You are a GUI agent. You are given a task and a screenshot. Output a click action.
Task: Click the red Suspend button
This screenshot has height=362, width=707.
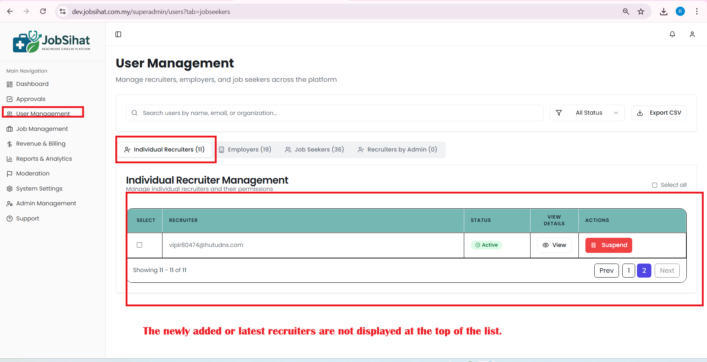point(609,245)
